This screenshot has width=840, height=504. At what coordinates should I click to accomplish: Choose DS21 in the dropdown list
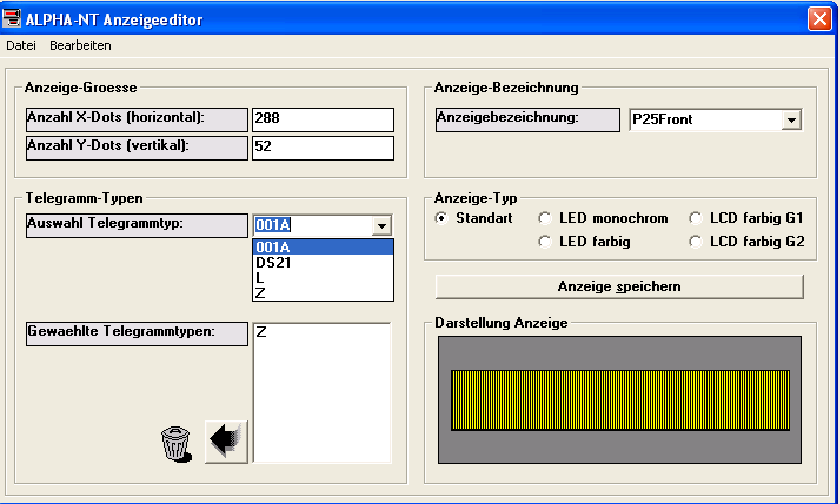tap(323, 262)
